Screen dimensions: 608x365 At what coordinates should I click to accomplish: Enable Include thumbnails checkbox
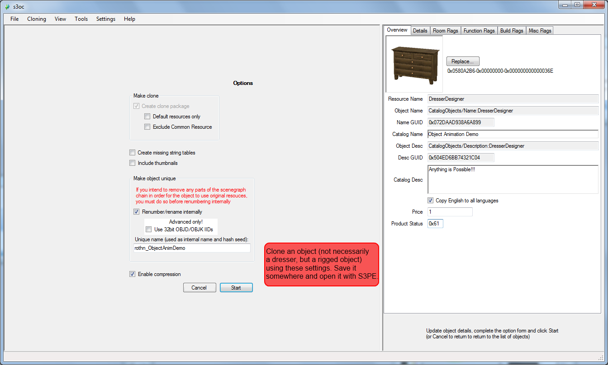tap(132, 163)
